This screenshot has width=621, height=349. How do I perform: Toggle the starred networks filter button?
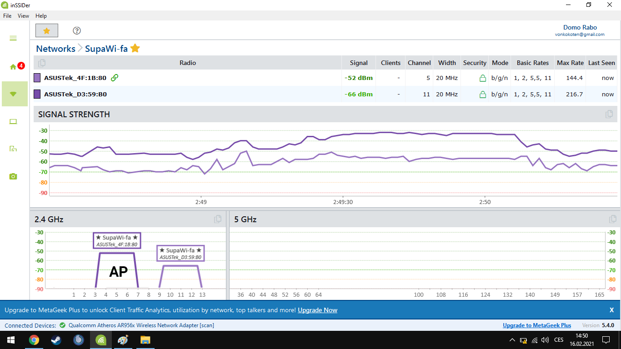pos(46,30)
